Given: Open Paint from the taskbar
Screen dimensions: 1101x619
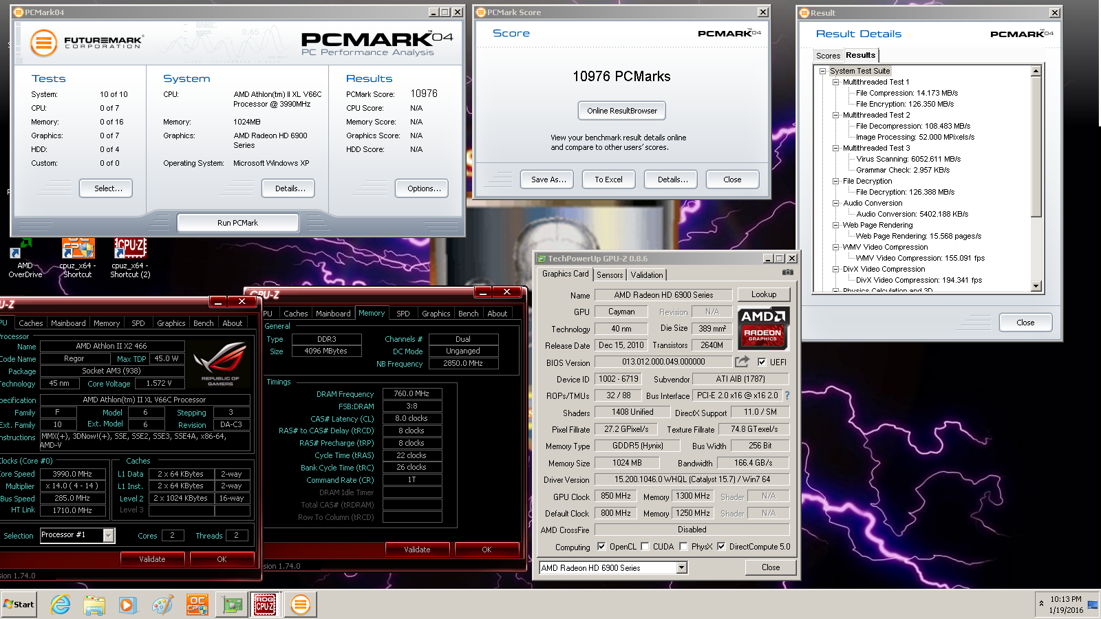Looking at the screenshot, I should point(162,605).
